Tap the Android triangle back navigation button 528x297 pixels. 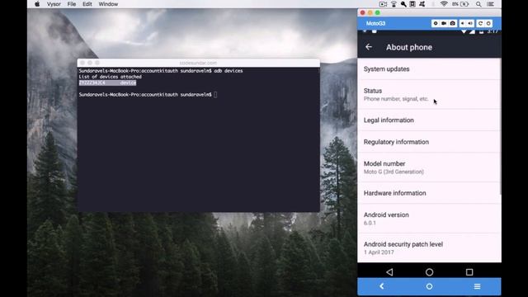pos(389,271)
